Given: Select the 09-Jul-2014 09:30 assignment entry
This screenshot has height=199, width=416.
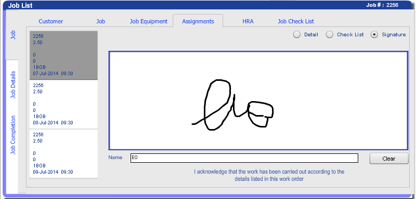Looking at the screenshot, I should [x=63, y=153].
